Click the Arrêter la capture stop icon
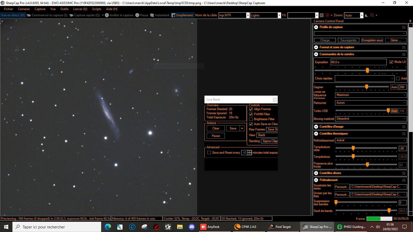 click(107, 15)
